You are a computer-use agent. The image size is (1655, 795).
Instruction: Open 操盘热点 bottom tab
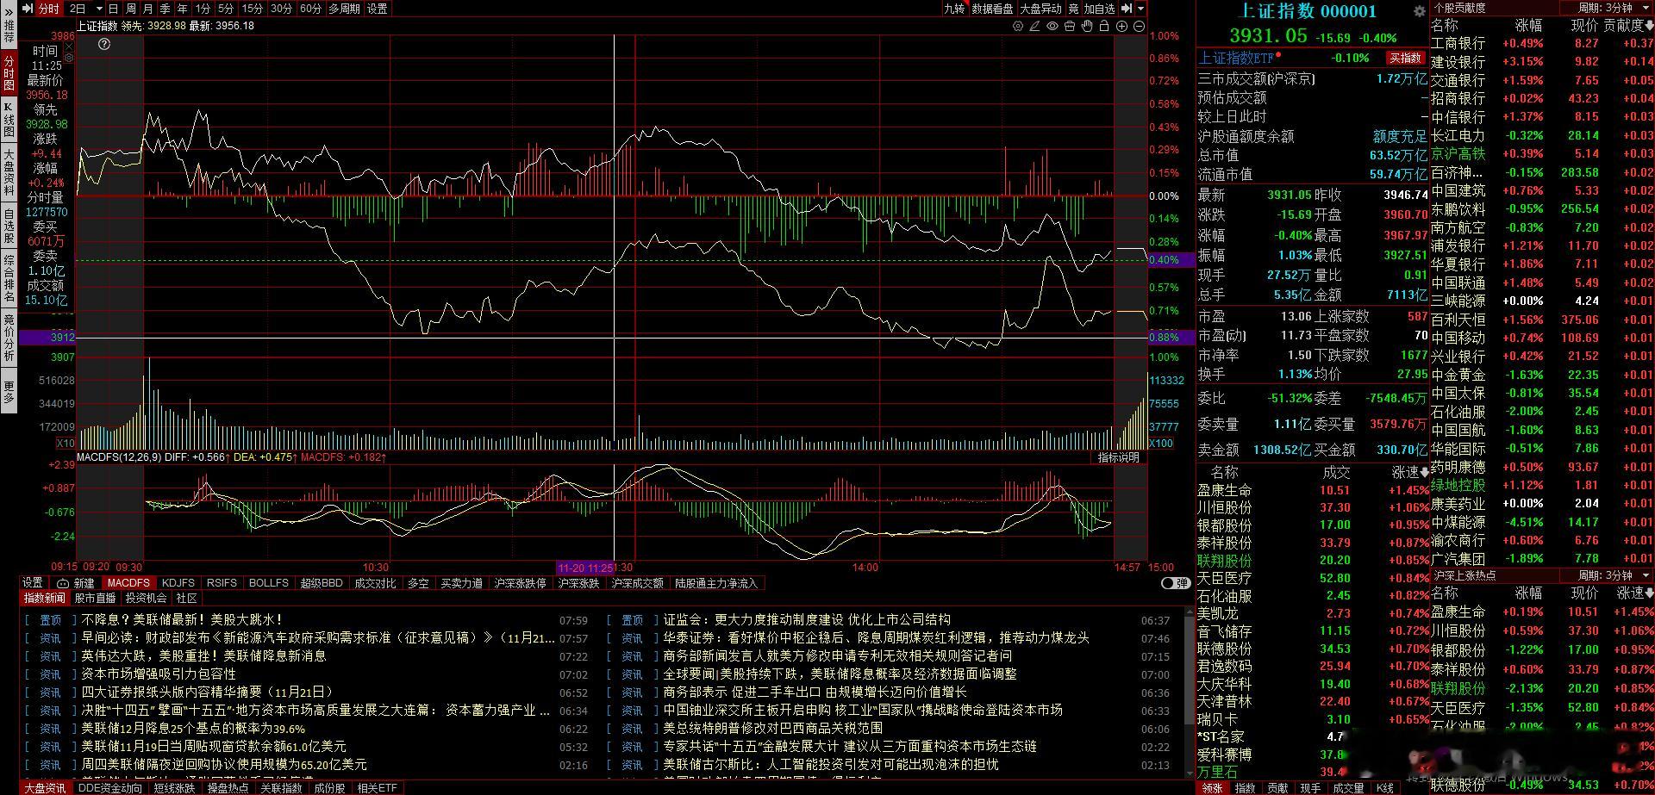(227, 788)
